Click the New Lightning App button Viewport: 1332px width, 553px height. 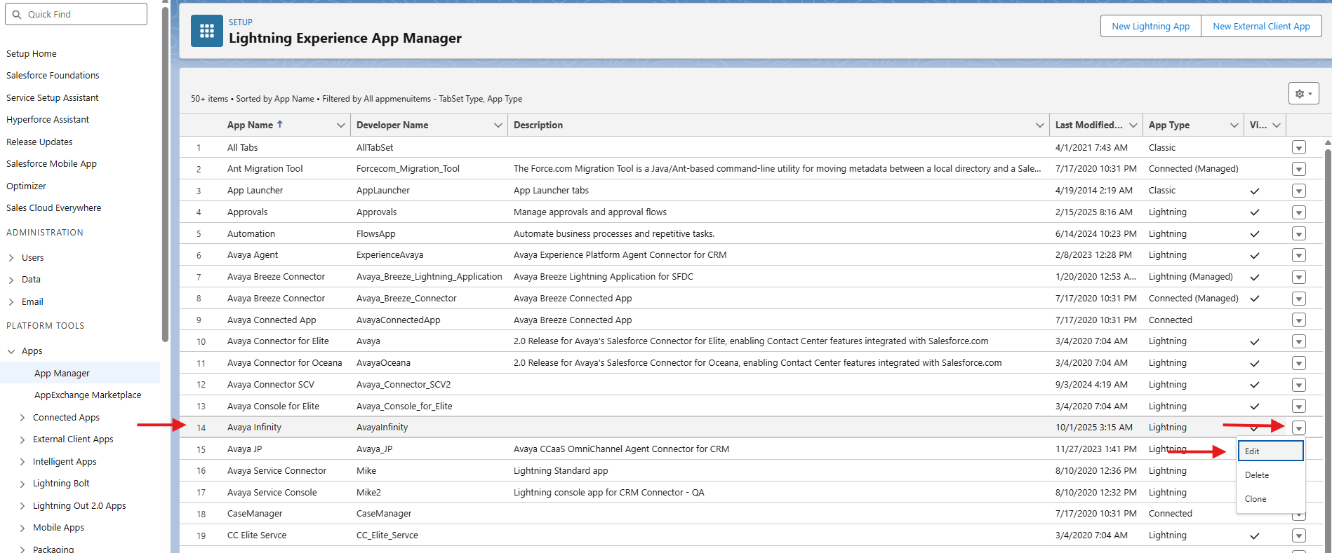(x=1151, y=27)
